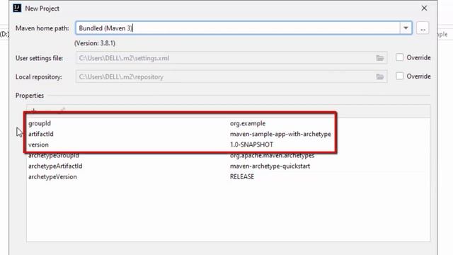The width and height of the screenshot is (453, 255).
Task: Select the archetypeVersion property name
Action: coord(52,176)
